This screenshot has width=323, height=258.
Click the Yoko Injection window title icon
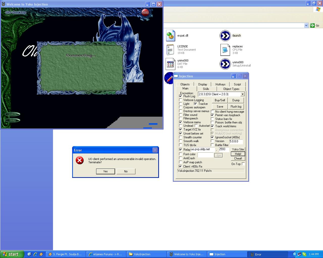click(4, 4)
